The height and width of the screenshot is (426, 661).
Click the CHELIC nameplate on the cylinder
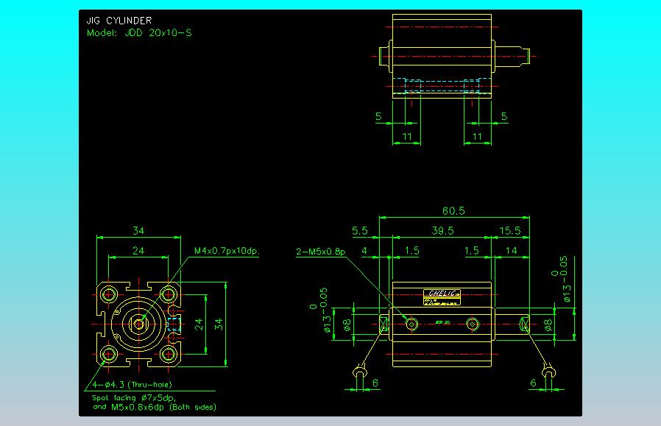[x=442, y=297]
